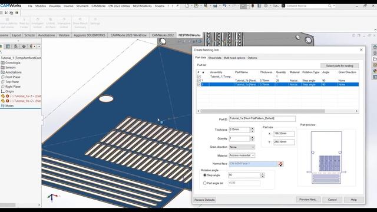Click the sort arrow column header in part list
Screen dimensions: 377x212
[x=203, y=72]
